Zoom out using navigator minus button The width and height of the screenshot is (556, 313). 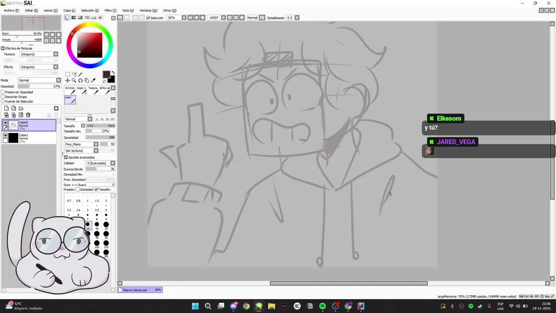point(46,34)
